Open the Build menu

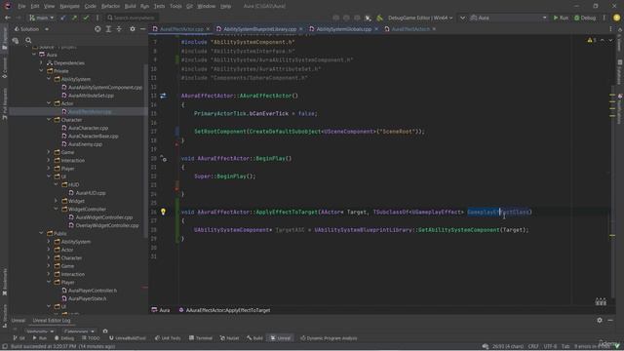click(x=130, y=6)
